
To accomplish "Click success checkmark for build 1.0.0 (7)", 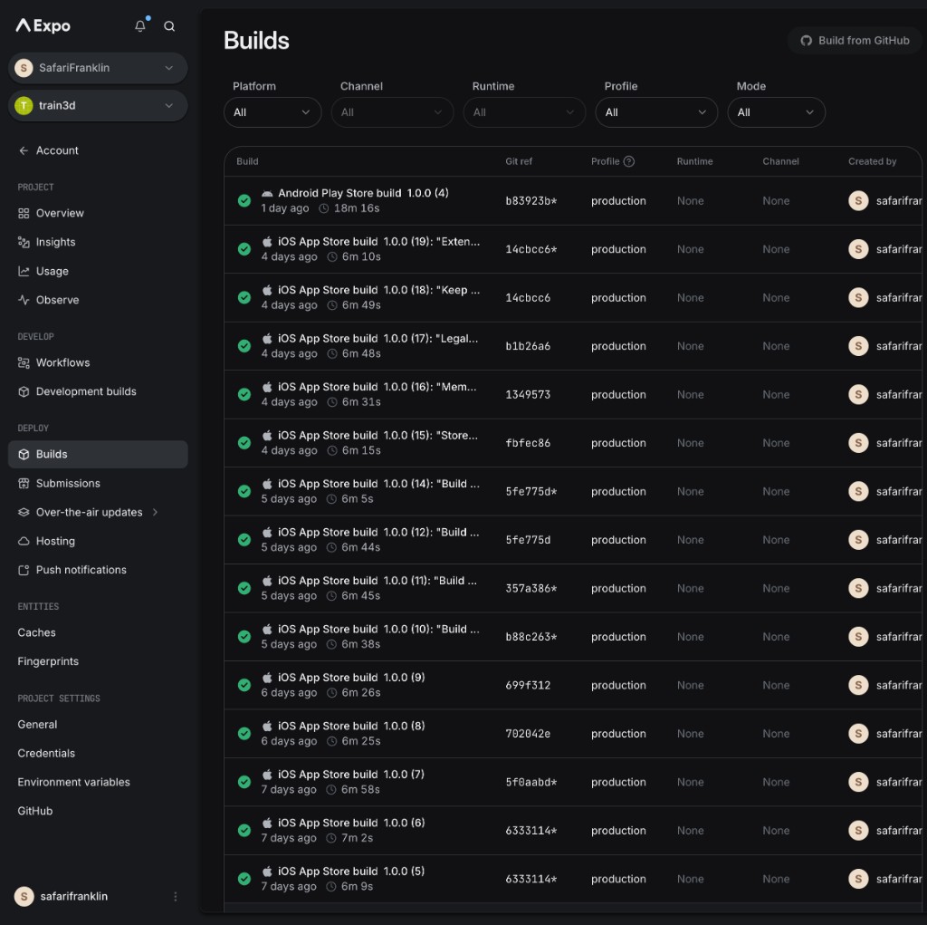I will click(244, 783).
